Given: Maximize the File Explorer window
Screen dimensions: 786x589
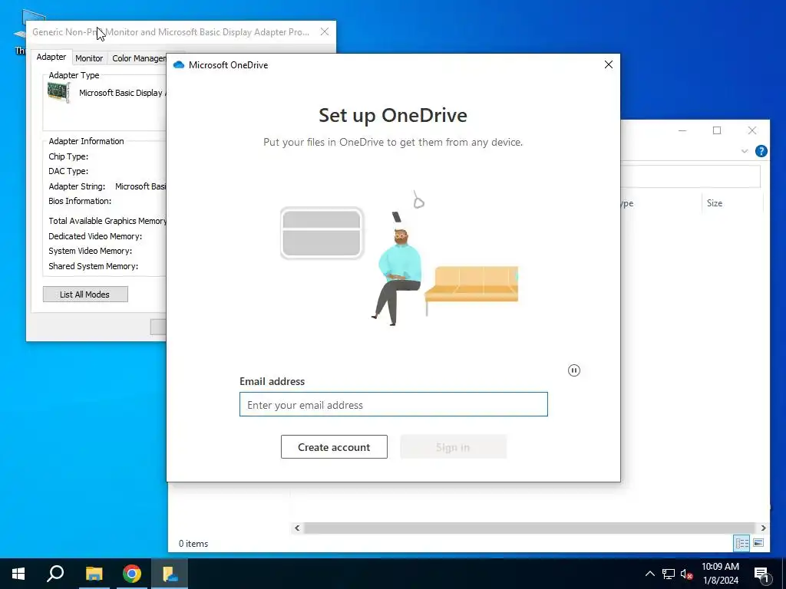Looking at the screenshot, I should click(x=717, y=130).
